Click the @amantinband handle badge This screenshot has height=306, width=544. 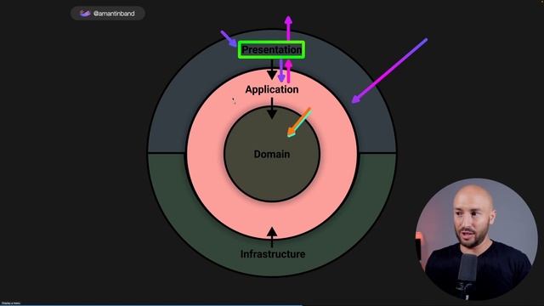(x=108, y=14)
